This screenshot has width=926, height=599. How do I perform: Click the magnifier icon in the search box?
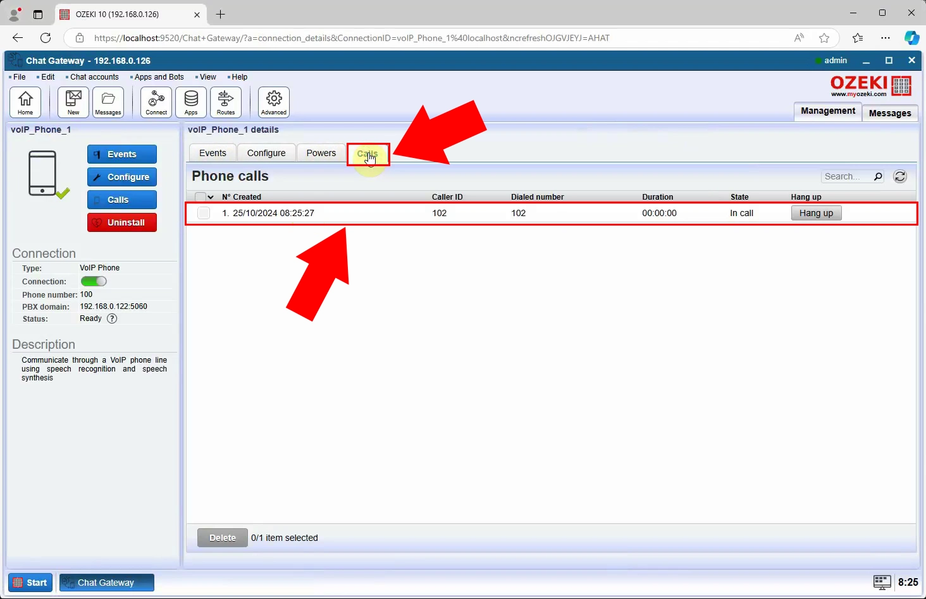tap(878, 176)
